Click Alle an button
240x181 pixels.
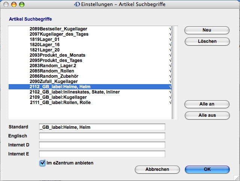coord(207,104)
